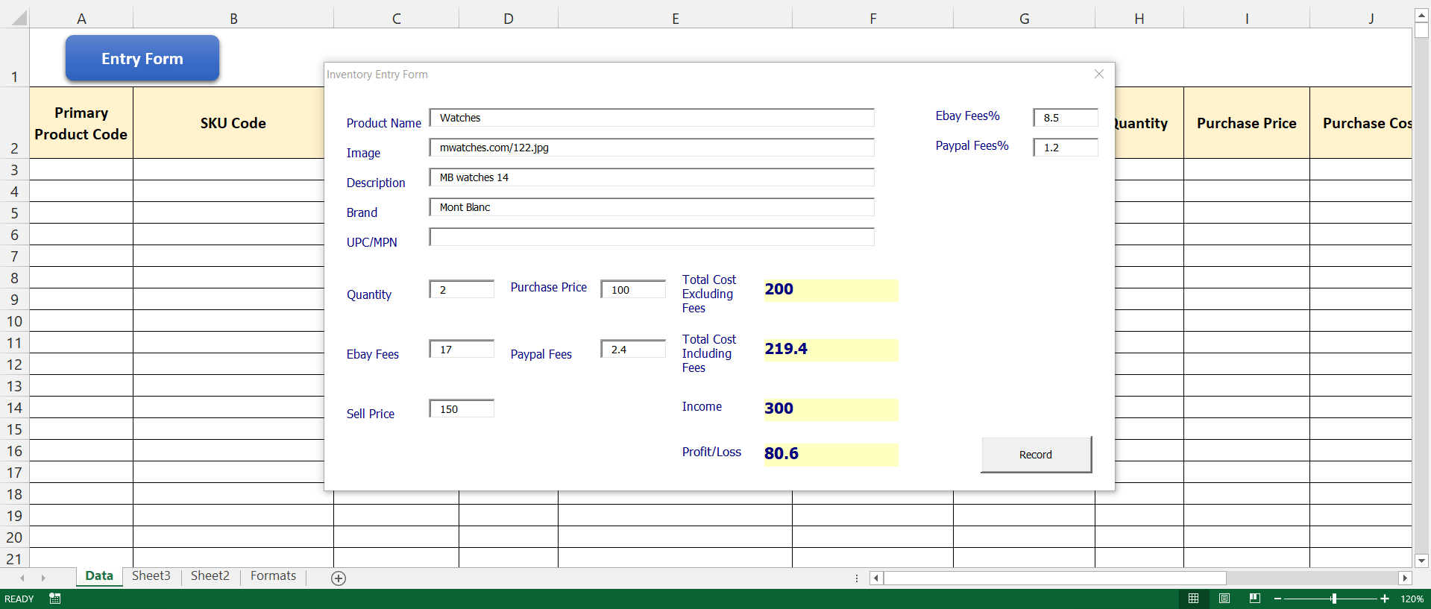This screenshot has width=1431, height=609.
Task: Click the Record button in the form
Action: pyautogui.click(x=1036, y=455)
